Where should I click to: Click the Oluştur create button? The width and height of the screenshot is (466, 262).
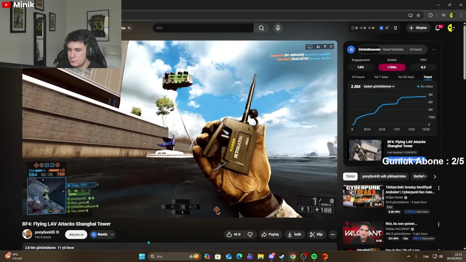coord(418,28)
